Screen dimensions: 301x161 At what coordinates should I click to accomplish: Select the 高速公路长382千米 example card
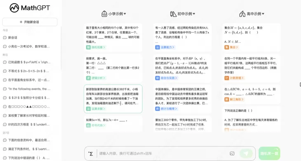(x=113, y=99)
